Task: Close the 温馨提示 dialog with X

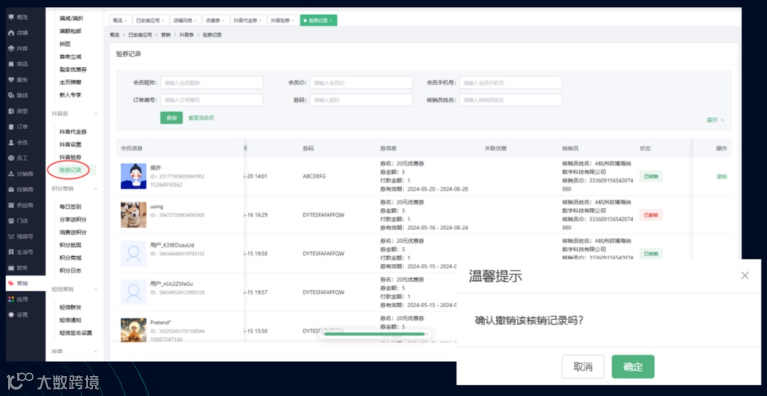Action: coord(745,276)
